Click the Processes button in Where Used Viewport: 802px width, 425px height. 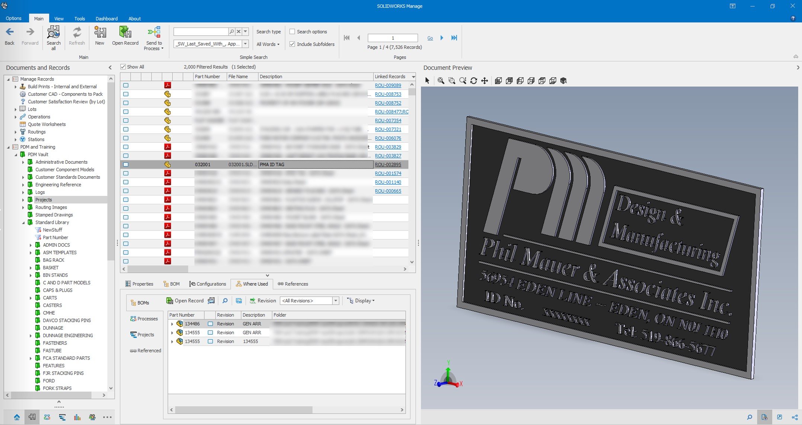[x=144, y=319]
